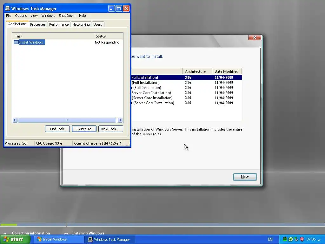Open the Start menu
This screenshot has width=325, height=244.
[15, 239]
